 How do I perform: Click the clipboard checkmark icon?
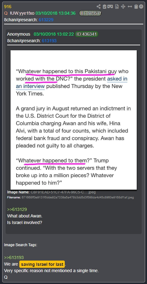pos(104,7)
